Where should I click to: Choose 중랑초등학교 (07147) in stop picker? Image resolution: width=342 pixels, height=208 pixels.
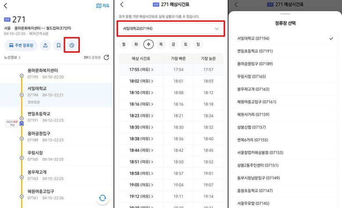pos(285,190)
